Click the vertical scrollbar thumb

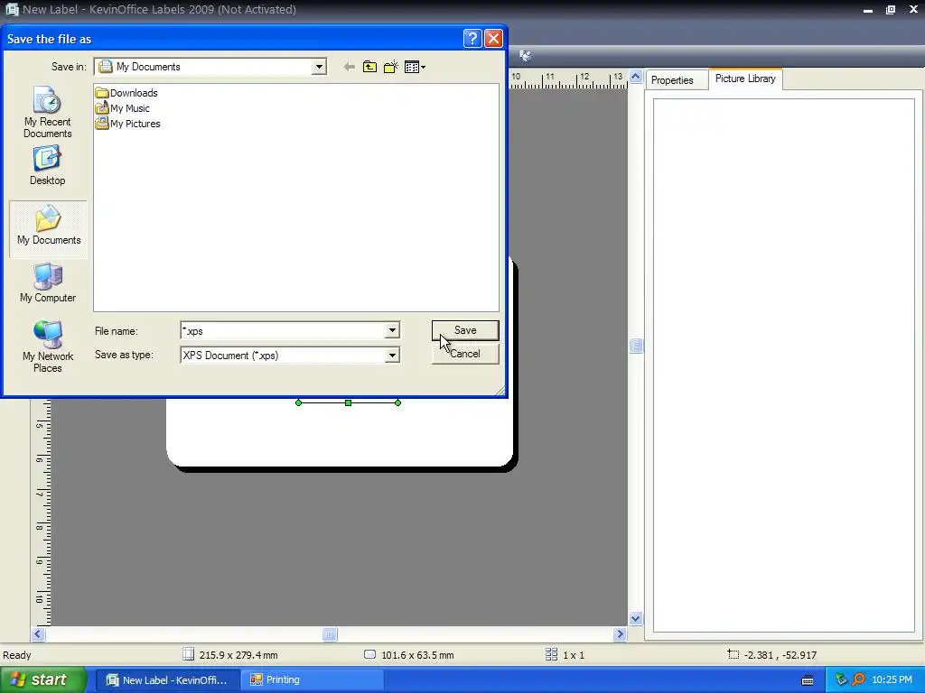pos(635,346)
